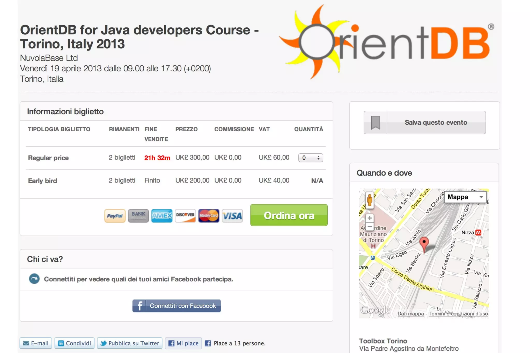
Task: Click the Discover card icon
Action: point(185,216)
